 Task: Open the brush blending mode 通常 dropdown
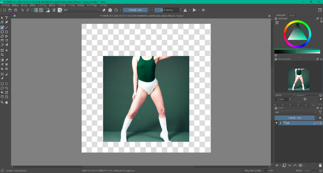(81, 10)
